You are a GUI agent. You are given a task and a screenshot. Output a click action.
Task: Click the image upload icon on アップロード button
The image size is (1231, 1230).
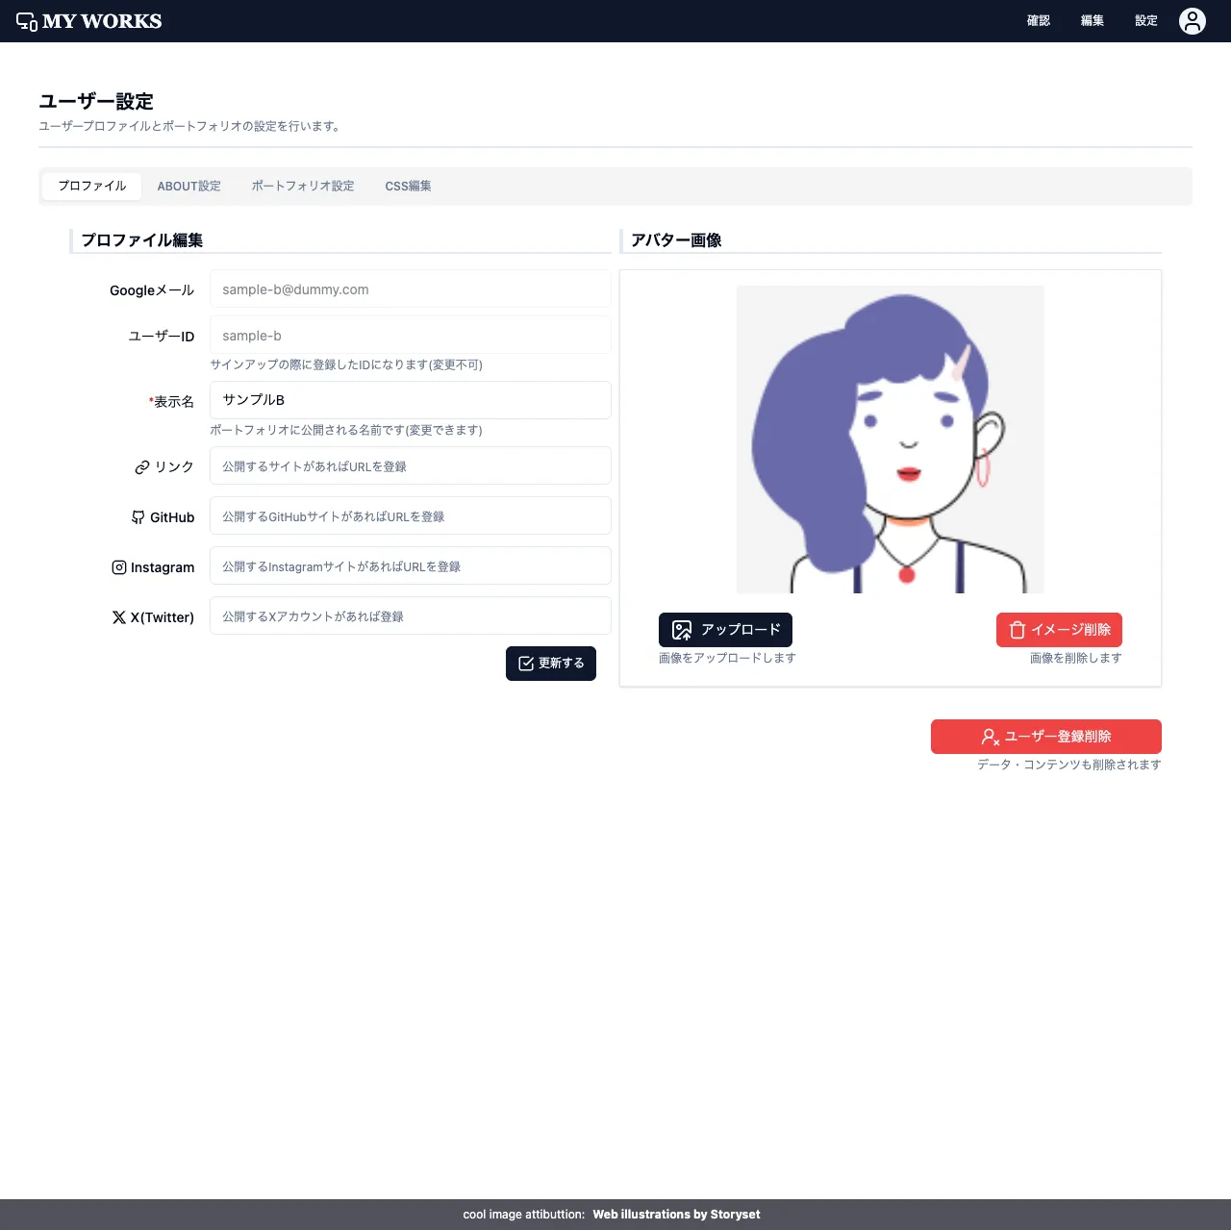point(682,630)
